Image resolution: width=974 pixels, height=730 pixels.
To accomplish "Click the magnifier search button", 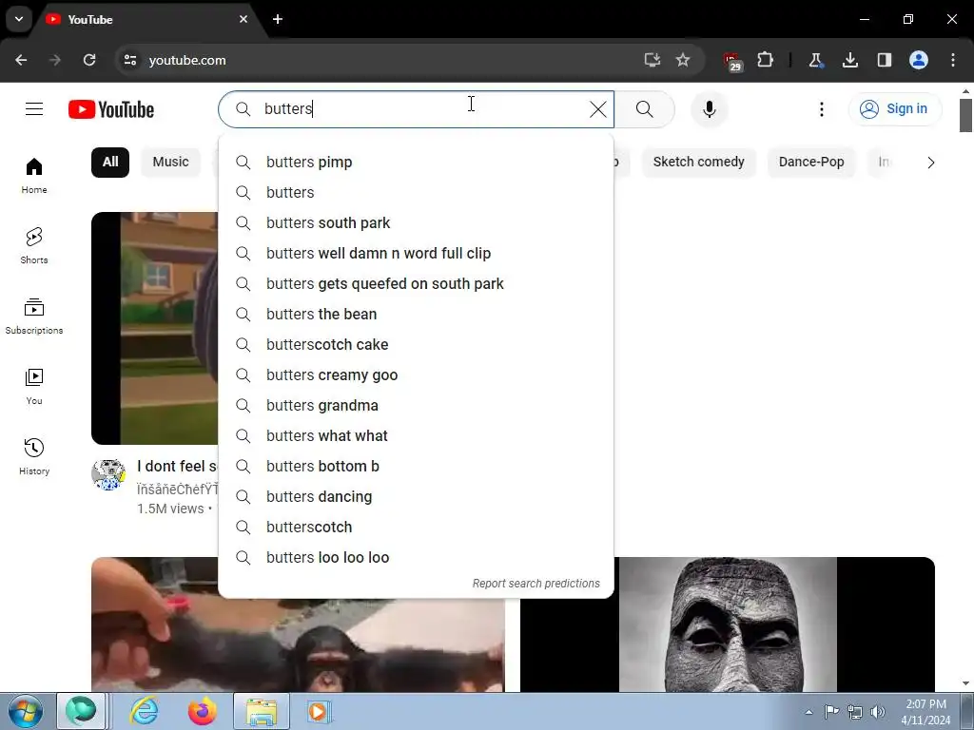I will (645, 109).
